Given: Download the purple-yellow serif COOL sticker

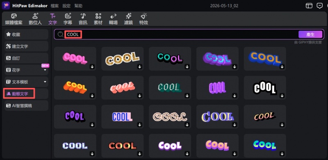Looking at the screenshot, I should pos(235,125).
